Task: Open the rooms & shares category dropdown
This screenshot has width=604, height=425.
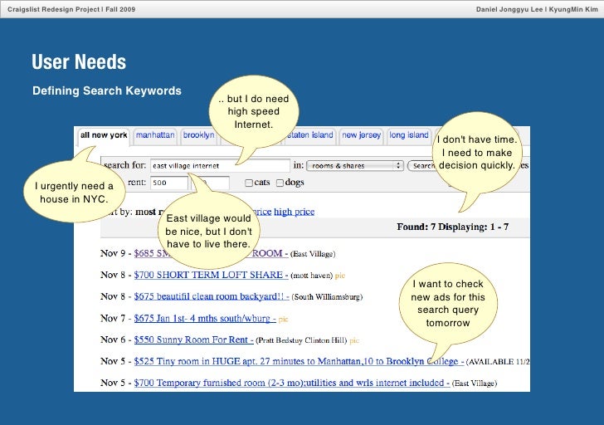Action: click(x=355, y=166)
